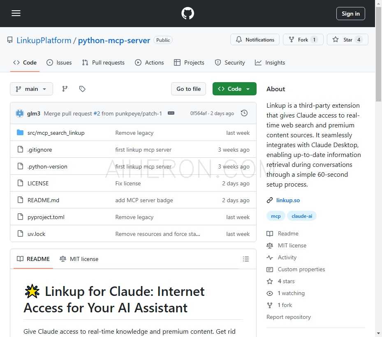
Task: Click glm3 author avatar
Action: pyautogui.click(x=20, y=113)
